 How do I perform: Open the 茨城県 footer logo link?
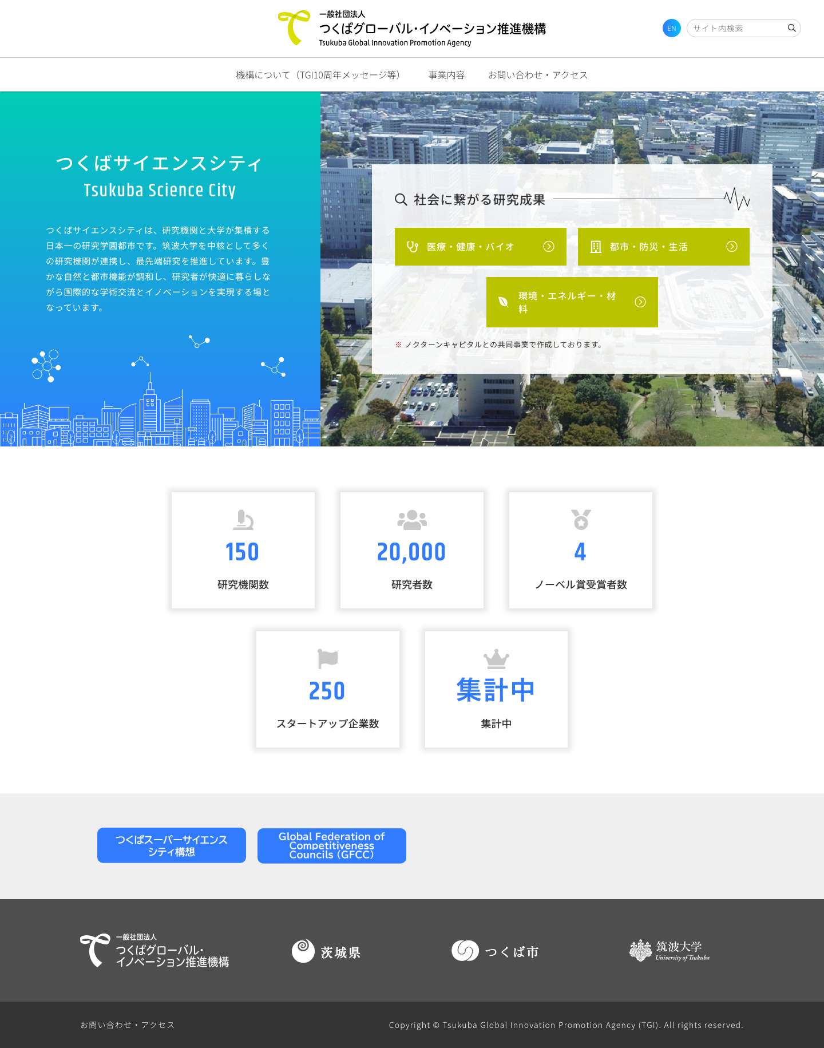click(x=326, y=951)
